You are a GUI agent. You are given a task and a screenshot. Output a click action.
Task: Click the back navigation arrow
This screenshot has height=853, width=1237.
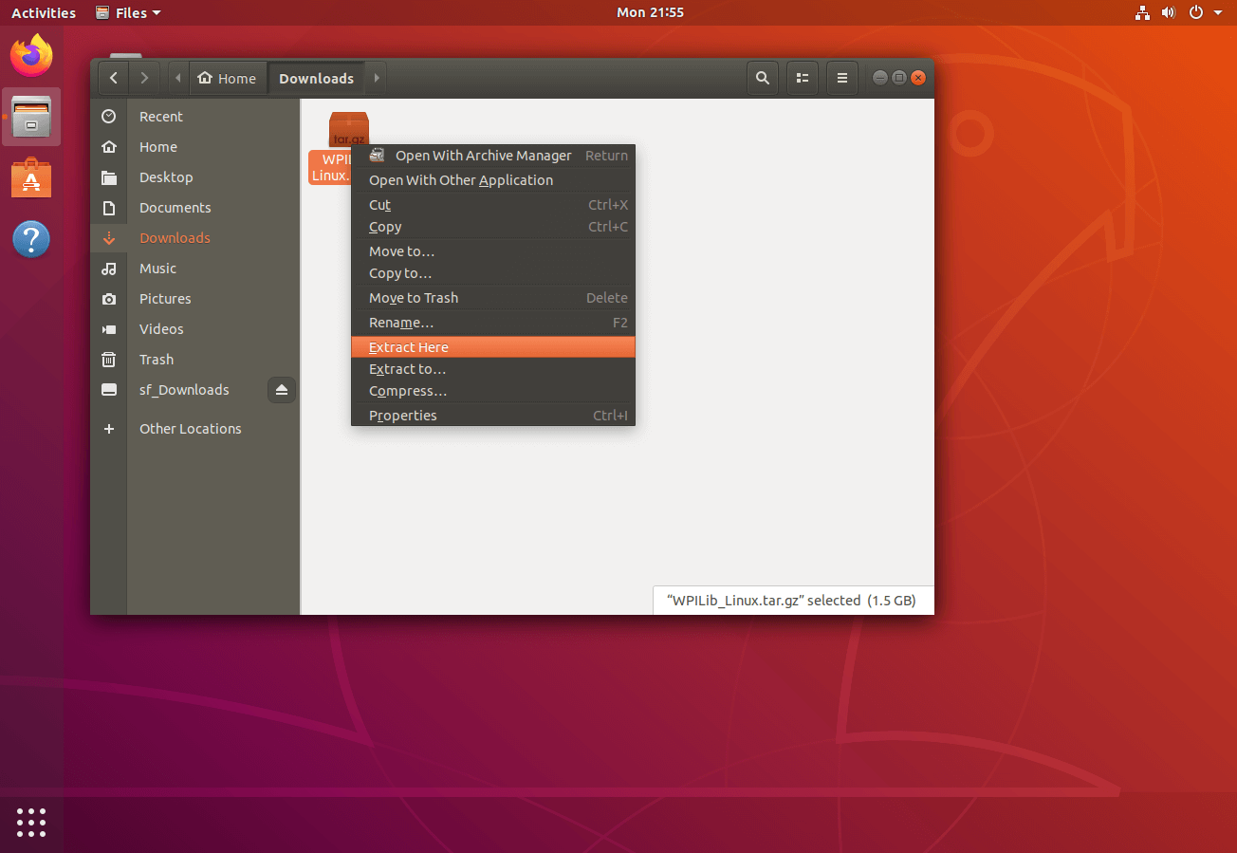[114, 79]
